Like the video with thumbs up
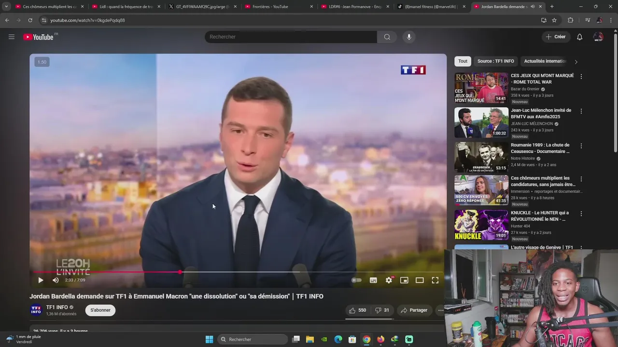The height and width of the screenshot is (347, 618). (357, 310)
